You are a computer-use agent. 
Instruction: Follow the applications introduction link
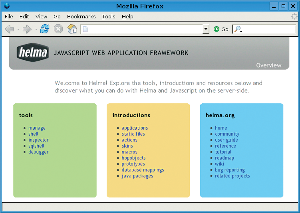coord(135,128)
